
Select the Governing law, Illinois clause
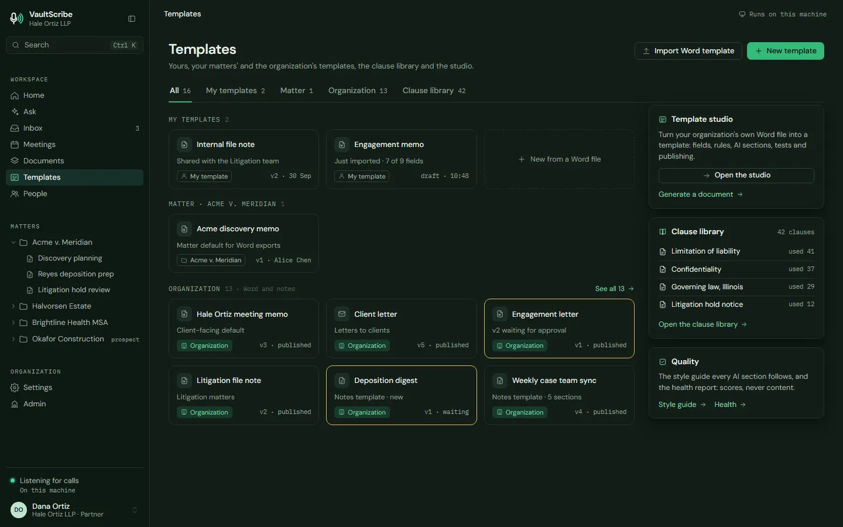(x=736, y=287)
